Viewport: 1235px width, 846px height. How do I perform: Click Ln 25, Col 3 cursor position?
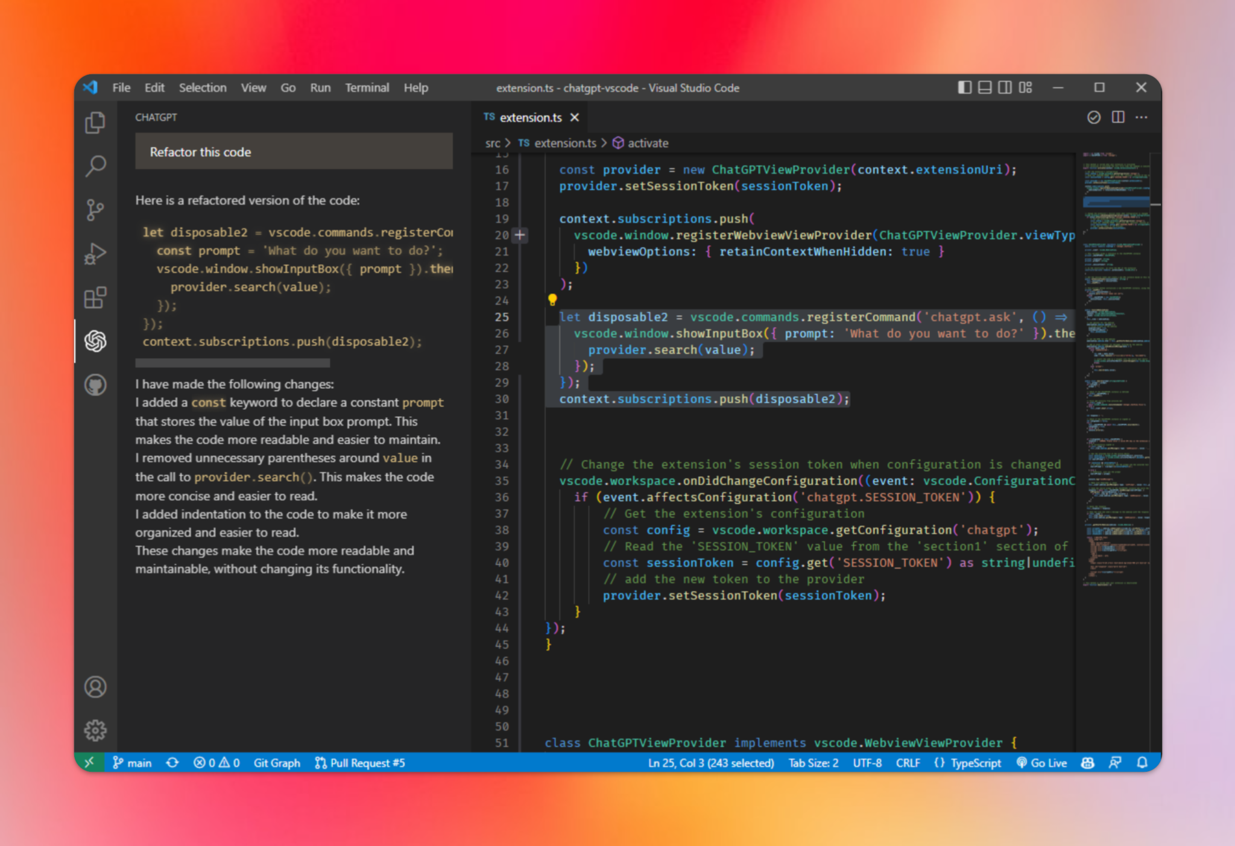(x=711, y=763)
